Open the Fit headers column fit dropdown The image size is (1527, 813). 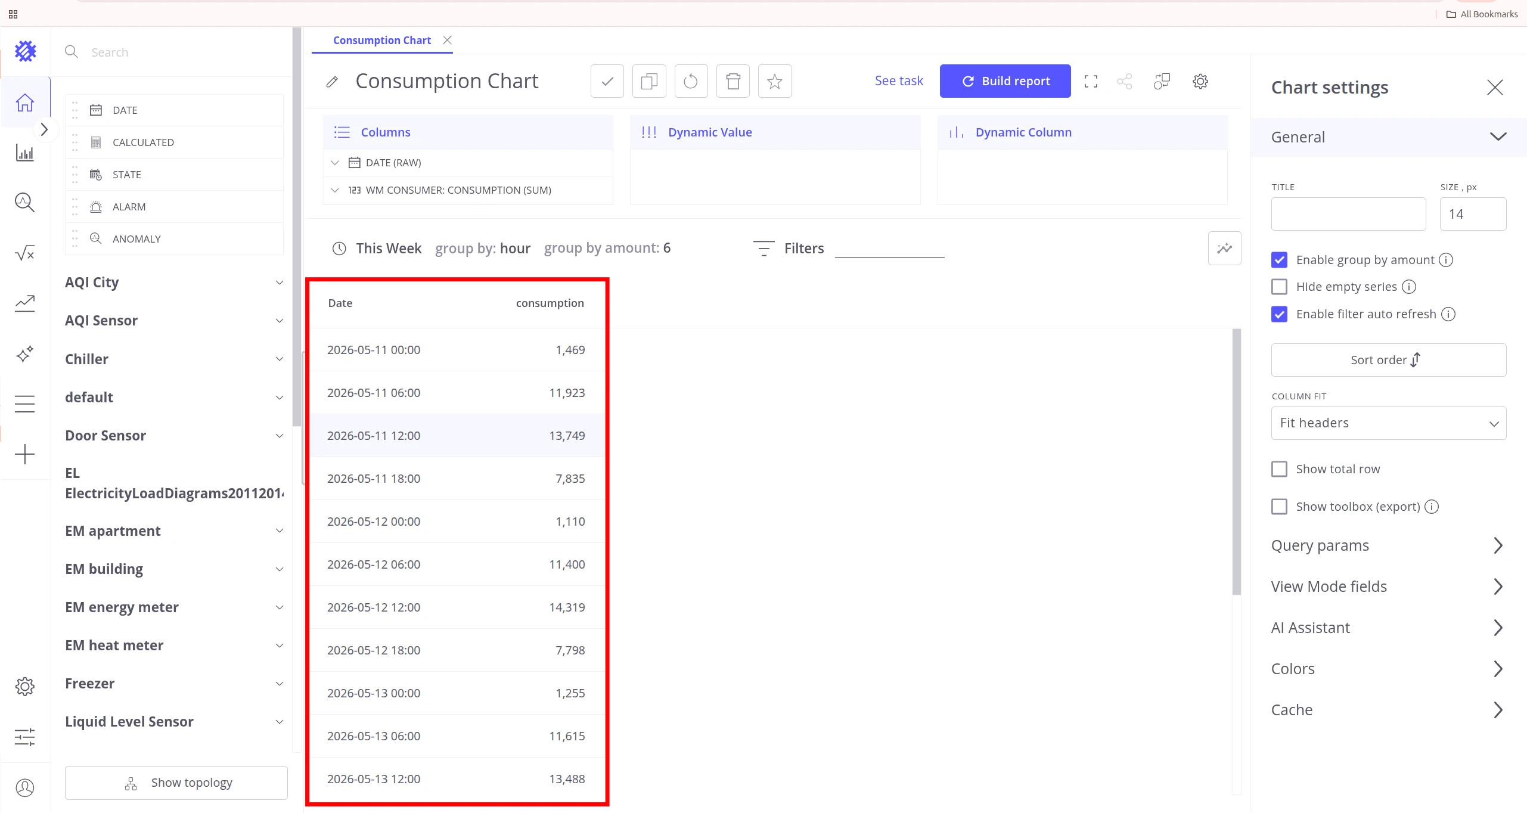click(x=1388, y=423)
